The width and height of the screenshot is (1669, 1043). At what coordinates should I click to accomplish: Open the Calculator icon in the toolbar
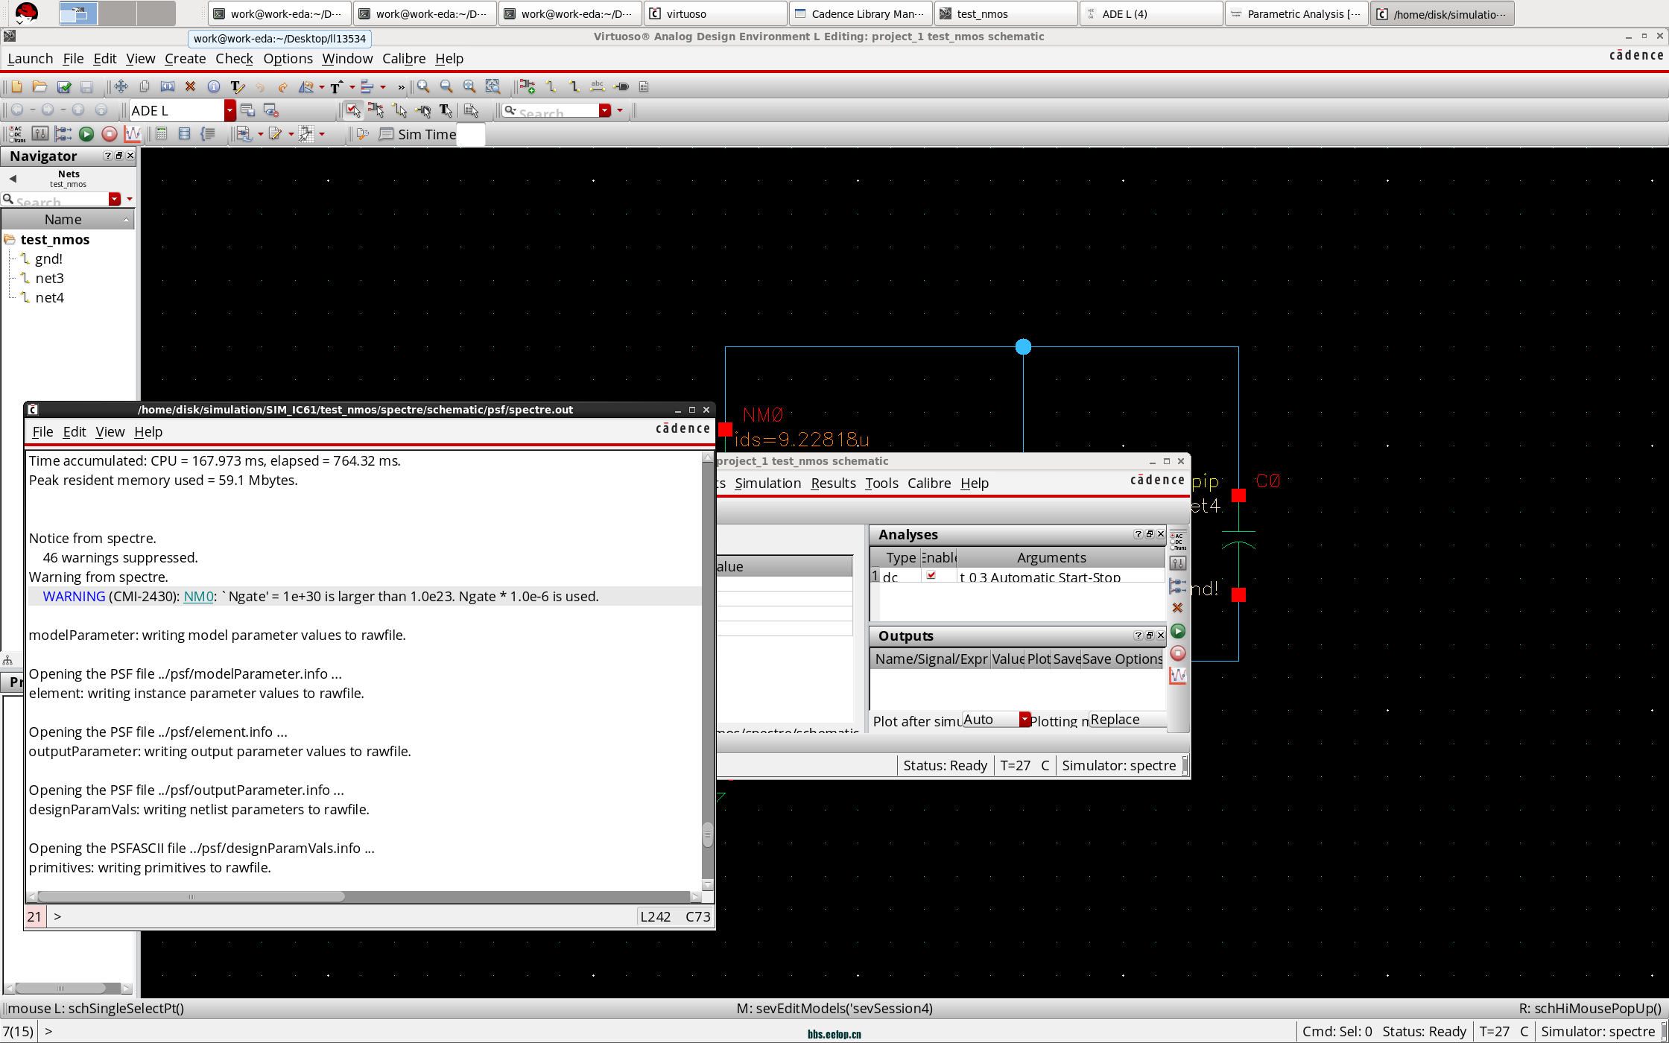click(x=162, y=134)
